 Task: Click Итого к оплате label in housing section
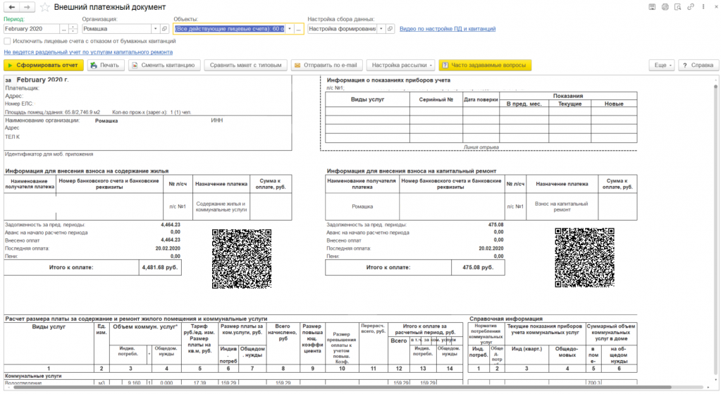71,267
